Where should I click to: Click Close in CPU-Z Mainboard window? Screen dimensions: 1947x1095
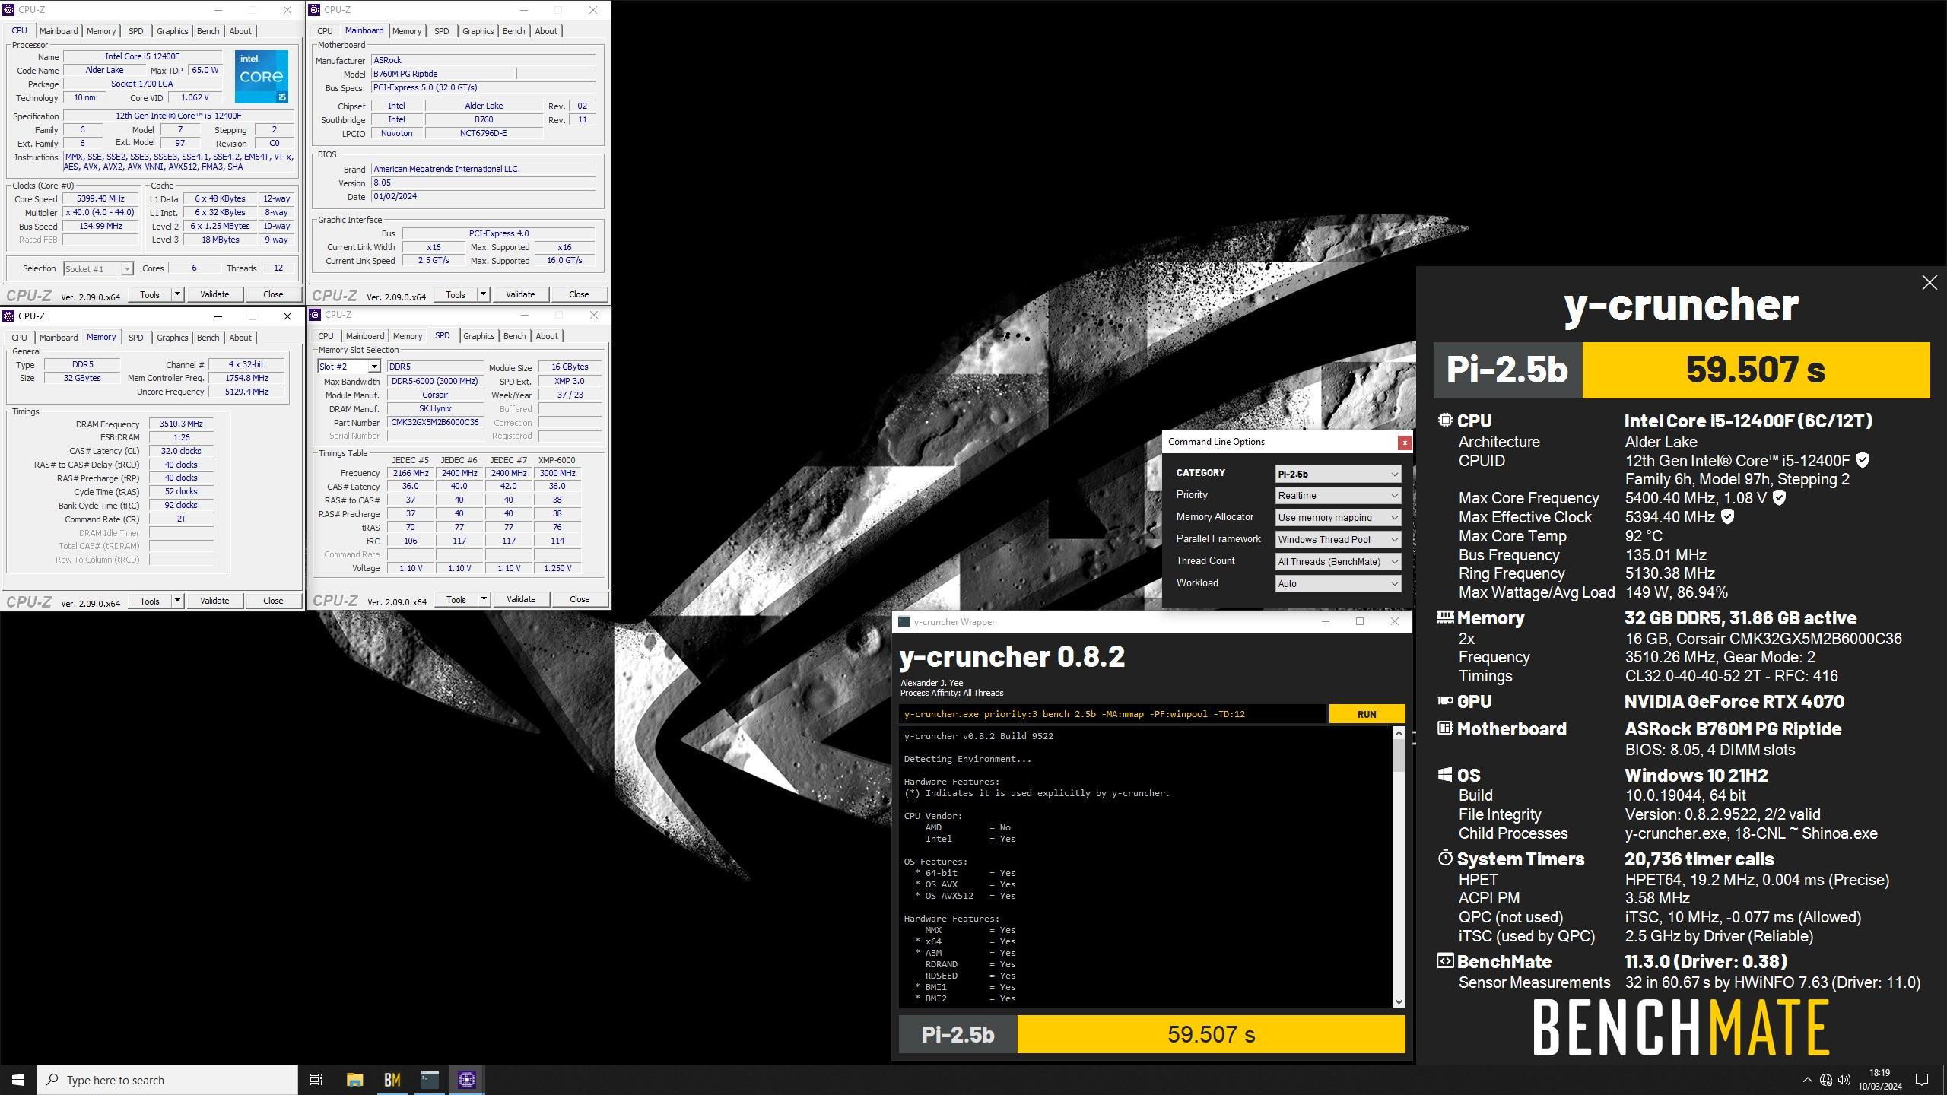pyautogui.click(x=579, y=294)
